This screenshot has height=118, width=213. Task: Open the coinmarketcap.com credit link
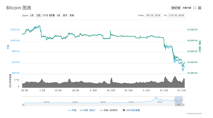194,113
